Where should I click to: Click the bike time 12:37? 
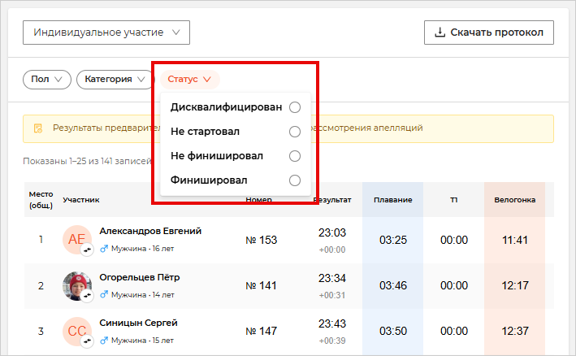(514, 331)
